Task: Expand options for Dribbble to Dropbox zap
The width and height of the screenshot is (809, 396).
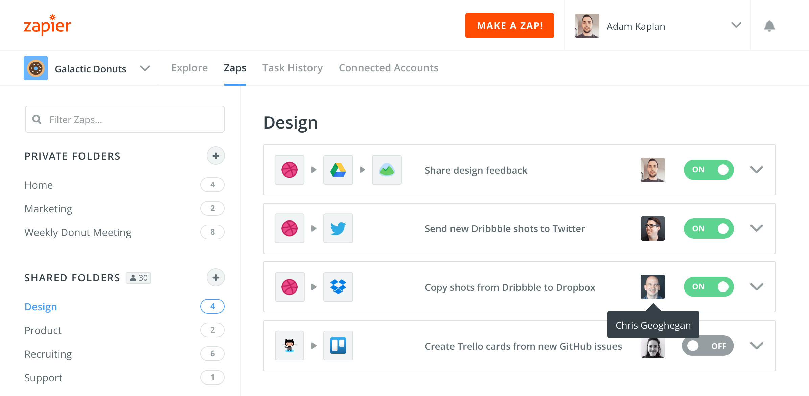Action: (757, 287)
